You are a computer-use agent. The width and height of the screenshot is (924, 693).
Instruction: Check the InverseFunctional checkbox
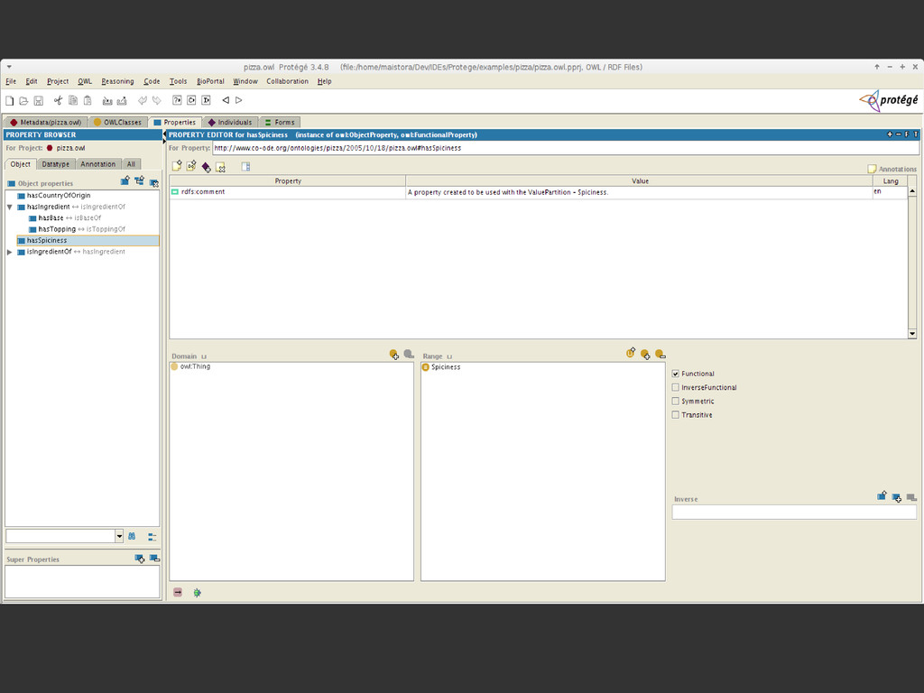(x=675, y=387)
